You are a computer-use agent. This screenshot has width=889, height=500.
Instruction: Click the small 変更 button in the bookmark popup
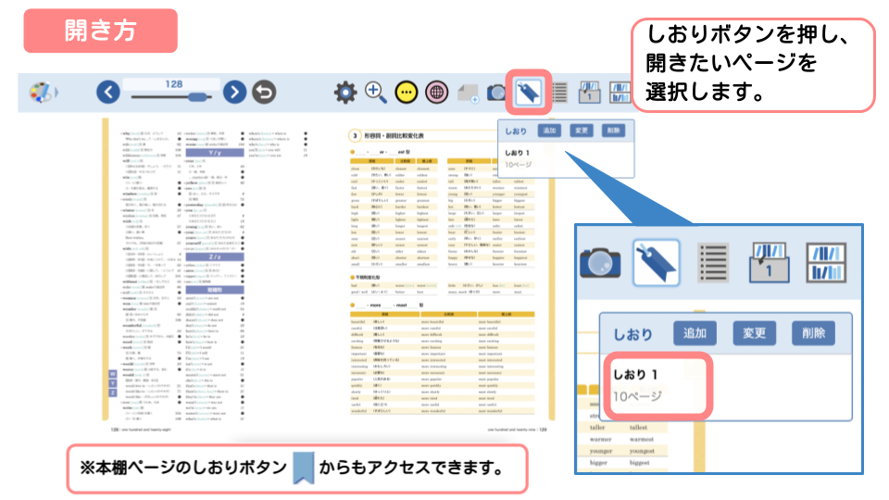[x=581, y=131]
